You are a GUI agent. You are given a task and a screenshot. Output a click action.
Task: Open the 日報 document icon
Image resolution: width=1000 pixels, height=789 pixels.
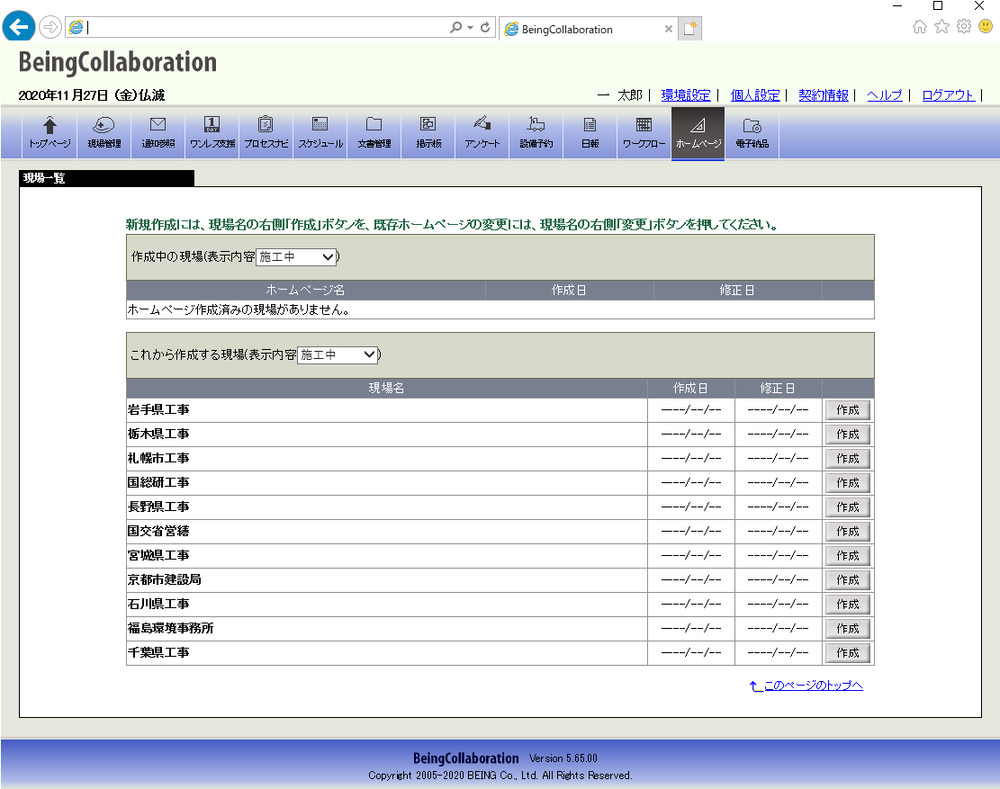point(590,132)
